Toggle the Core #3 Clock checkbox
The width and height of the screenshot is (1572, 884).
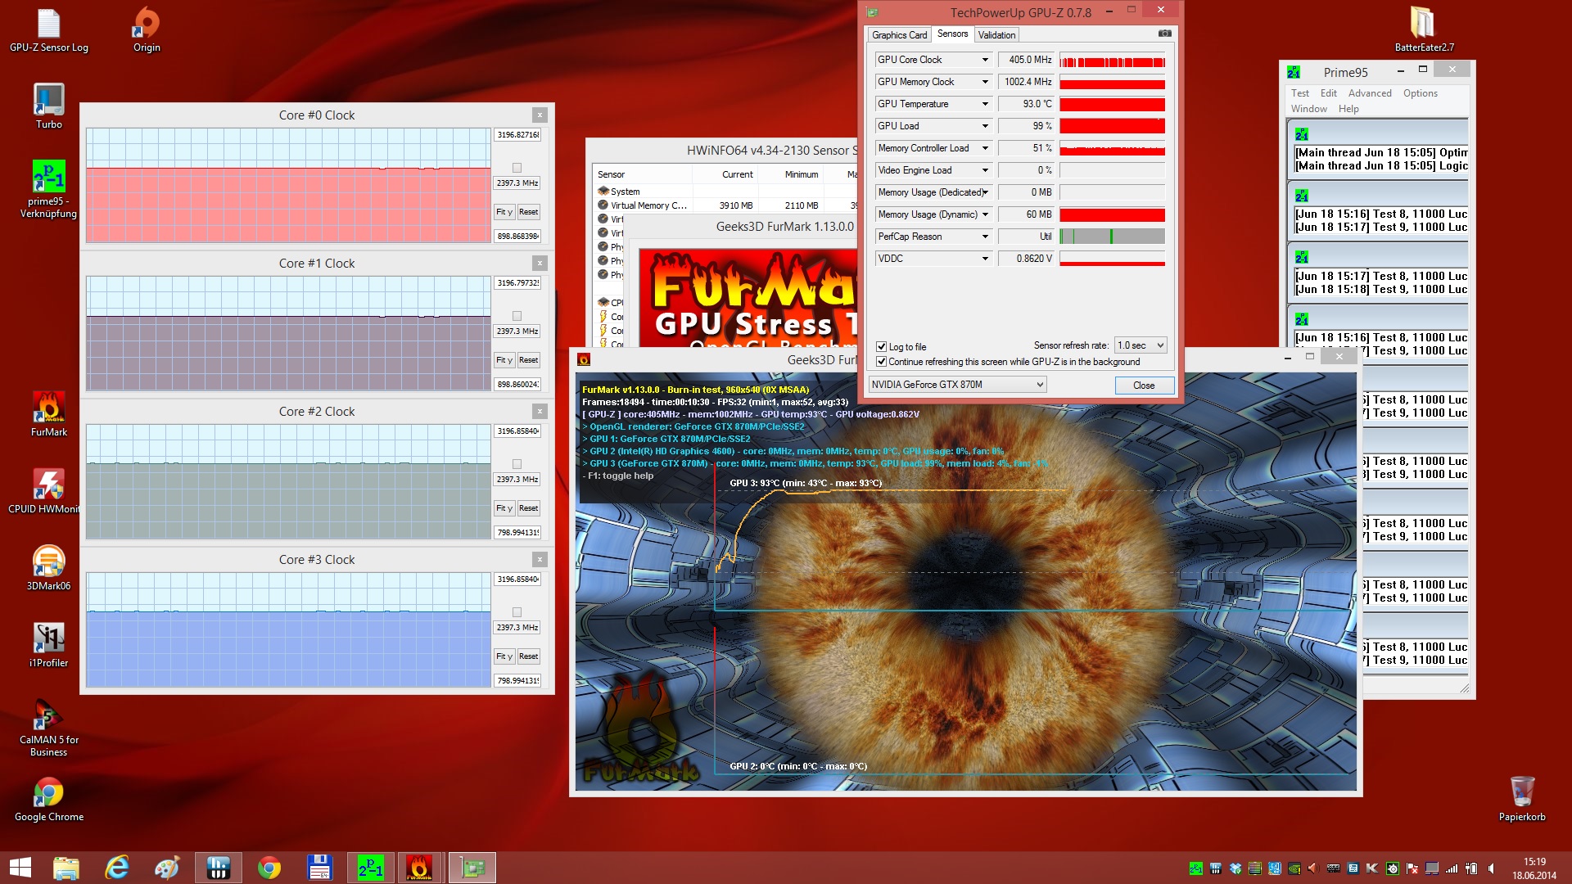517,612
